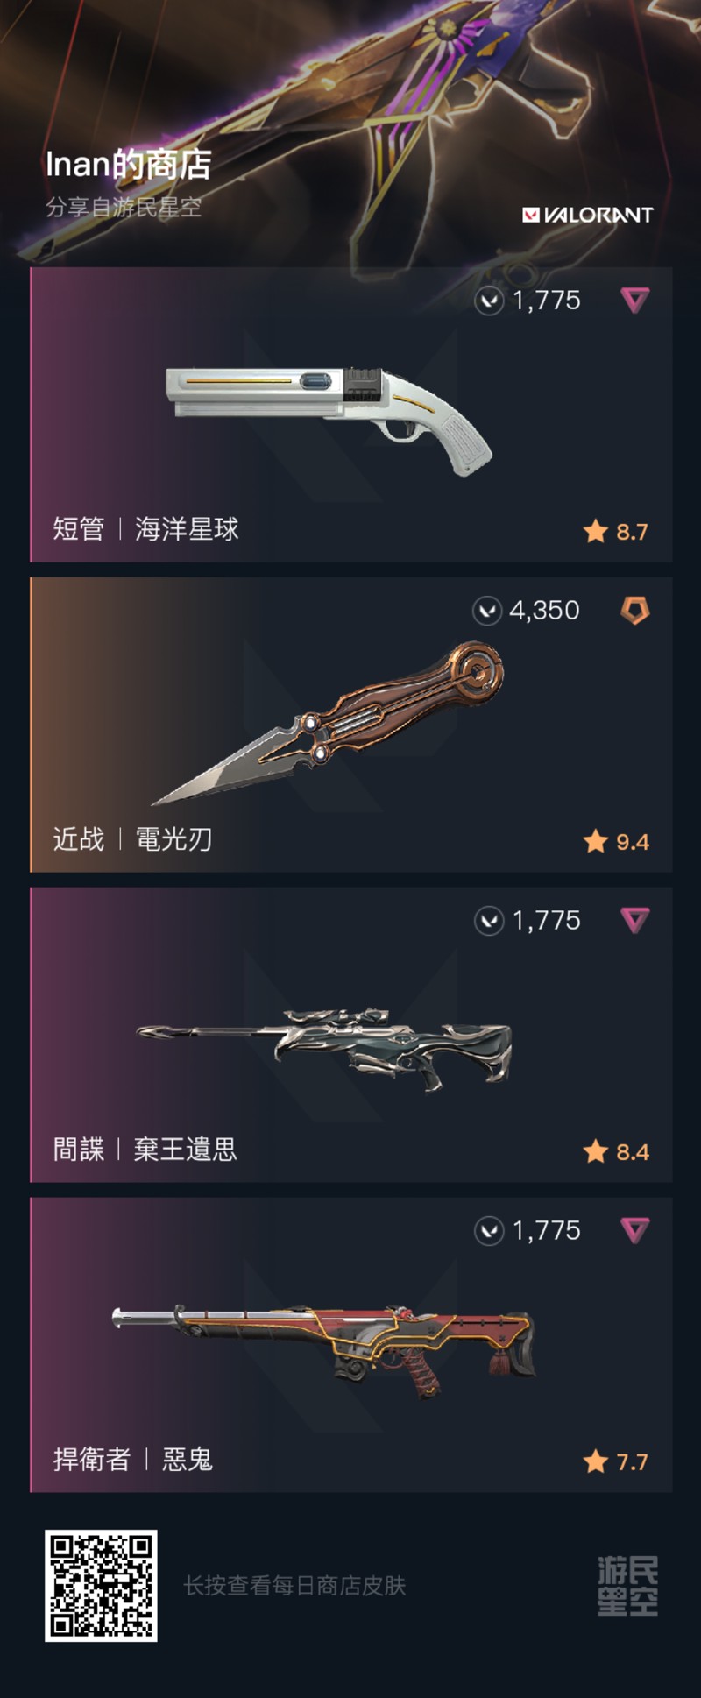
Task: Click the pink tier icon on the 海洋星球 card
Action: coord(635,301)
